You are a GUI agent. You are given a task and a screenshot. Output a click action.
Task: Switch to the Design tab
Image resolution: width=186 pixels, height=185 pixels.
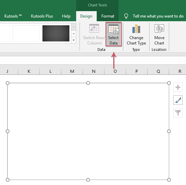point(86,16)
